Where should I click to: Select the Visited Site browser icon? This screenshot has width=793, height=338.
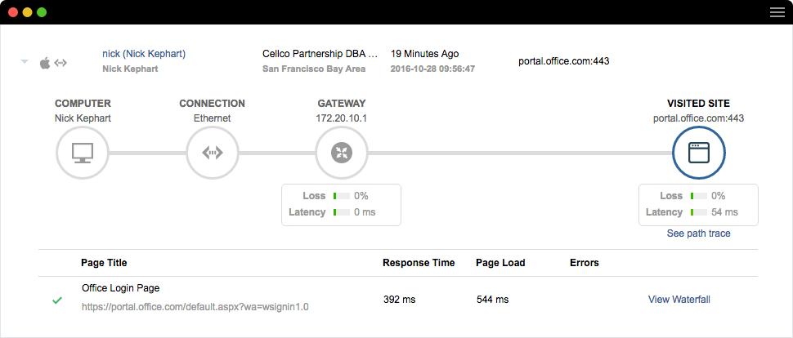[697, 153]
